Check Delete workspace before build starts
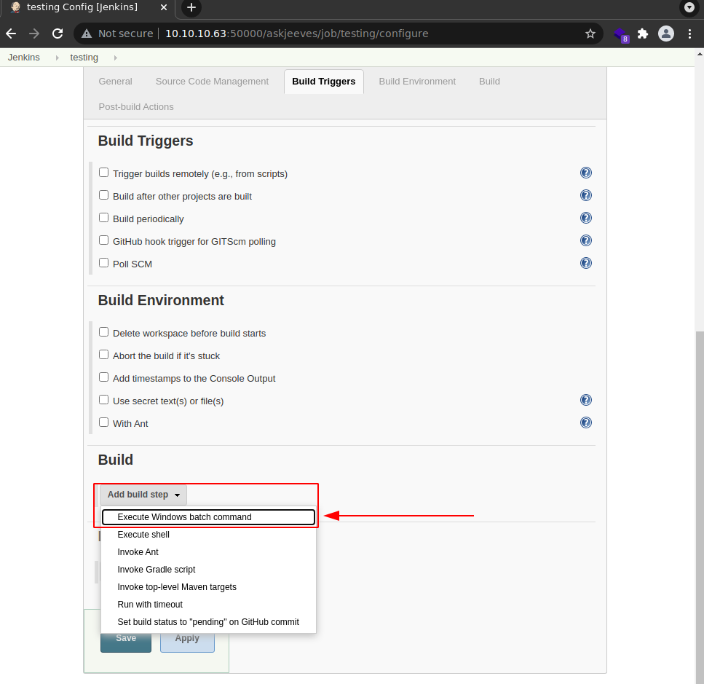This screenshot has height=684, width=704. [x=104, y=333]
